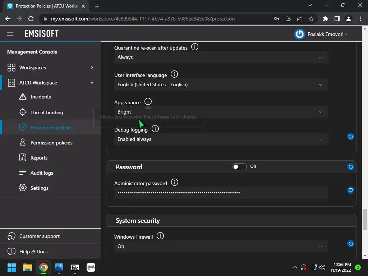Click the Windows Firewall info icon

click(x=160, y=236)
